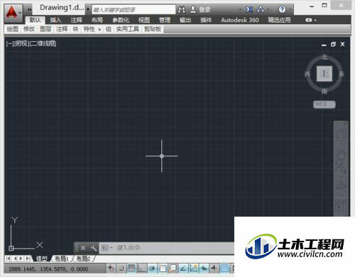
Task: Open the ShowMotion navigation tool
Action: (x=341, y=205)
